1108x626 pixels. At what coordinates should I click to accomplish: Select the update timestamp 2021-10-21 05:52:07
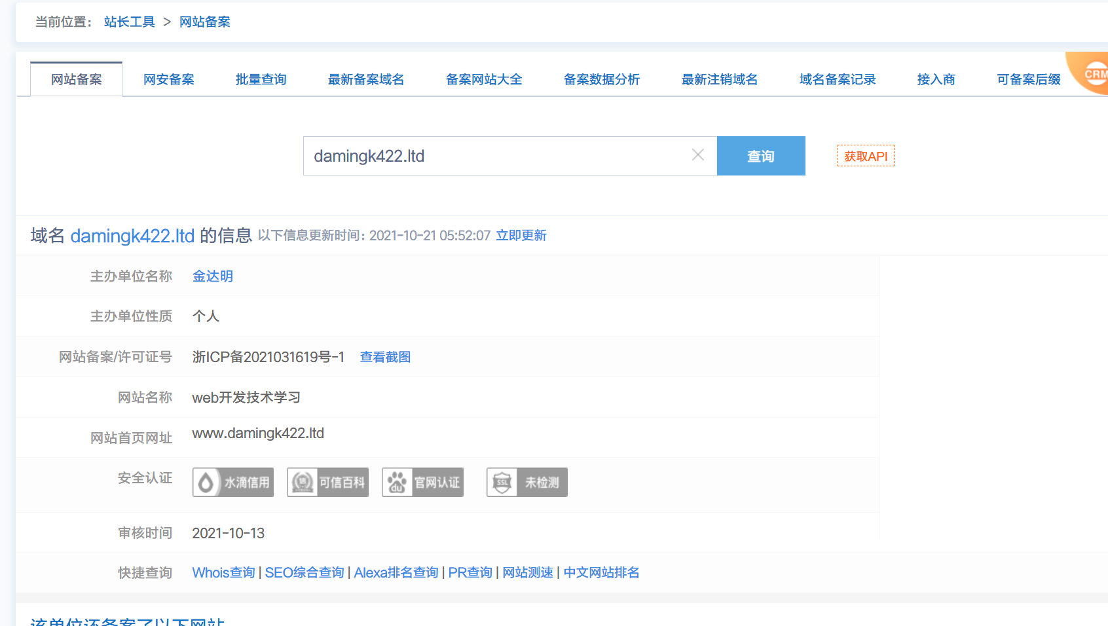click(x=430, y=235)
